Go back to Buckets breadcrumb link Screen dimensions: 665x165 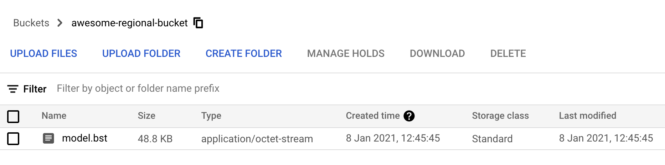point(31,23)
